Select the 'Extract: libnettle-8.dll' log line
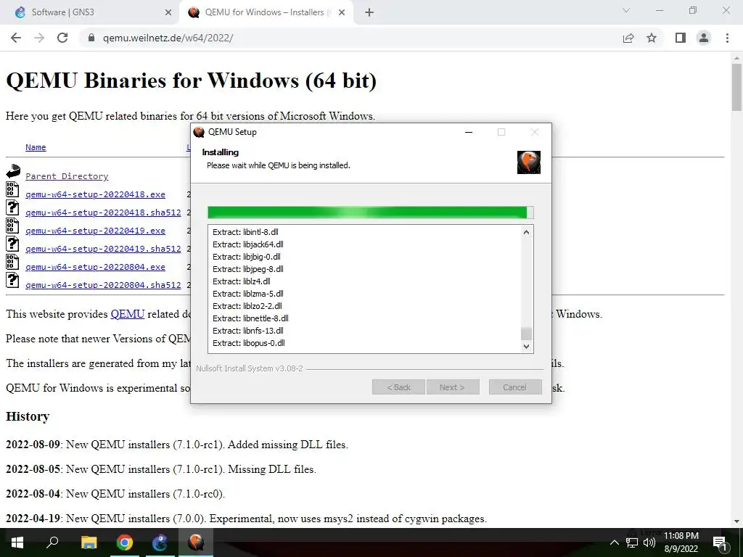Image resolution: width=743 pixels, height=557 pixels. point(250,318)
